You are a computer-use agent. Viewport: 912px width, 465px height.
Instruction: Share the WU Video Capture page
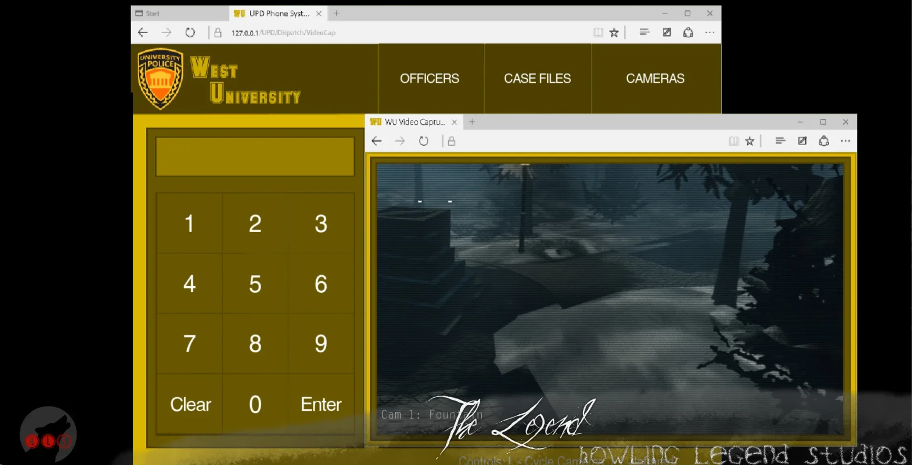(824, 141)
